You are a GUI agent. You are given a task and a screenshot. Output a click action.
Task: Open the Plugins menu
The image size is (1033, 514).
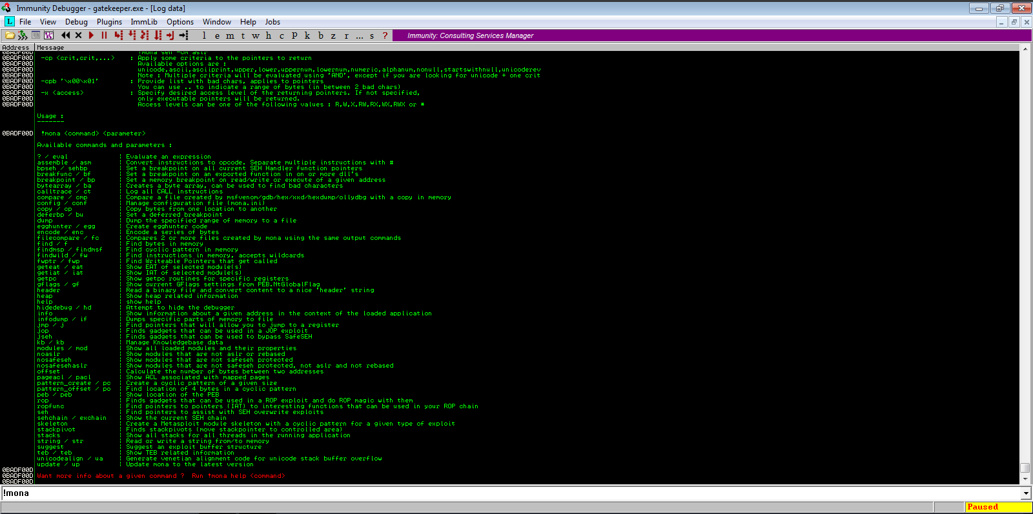point(109,22)
